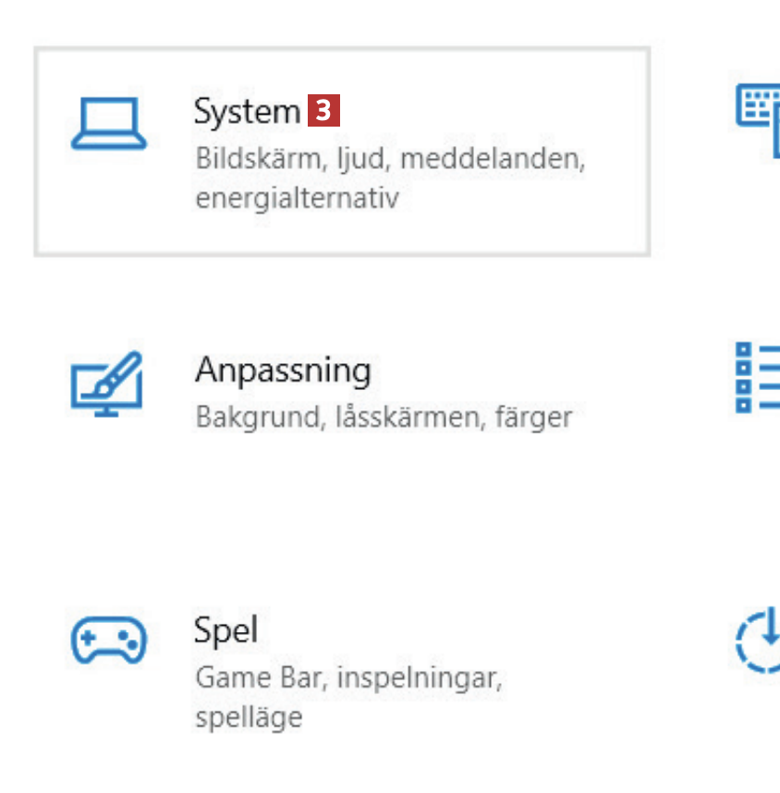Open the Spel settings category
This screenshot has height=793, width=780.
[x=225, y=630]
